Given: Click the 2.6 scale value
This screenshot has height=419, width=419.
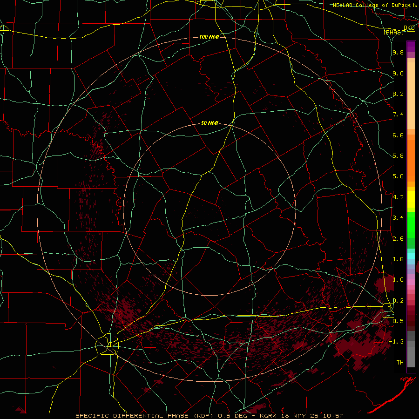Looking at the screenshot, I should [398, 239].
